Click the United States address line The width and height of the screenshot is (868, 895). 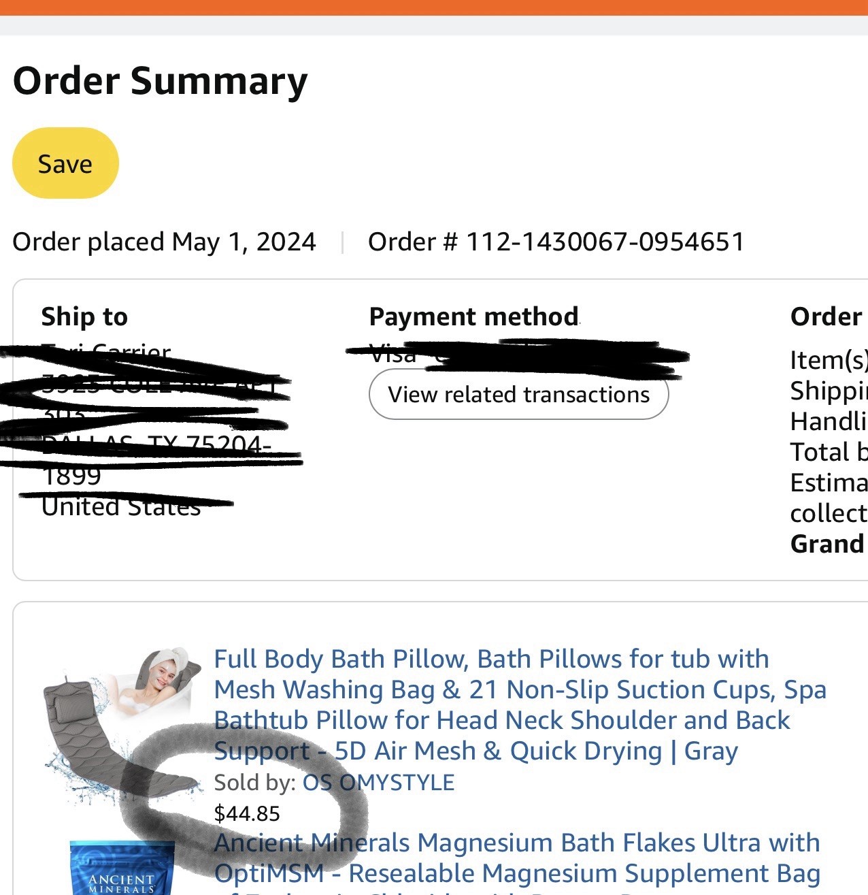click(121, 507)
